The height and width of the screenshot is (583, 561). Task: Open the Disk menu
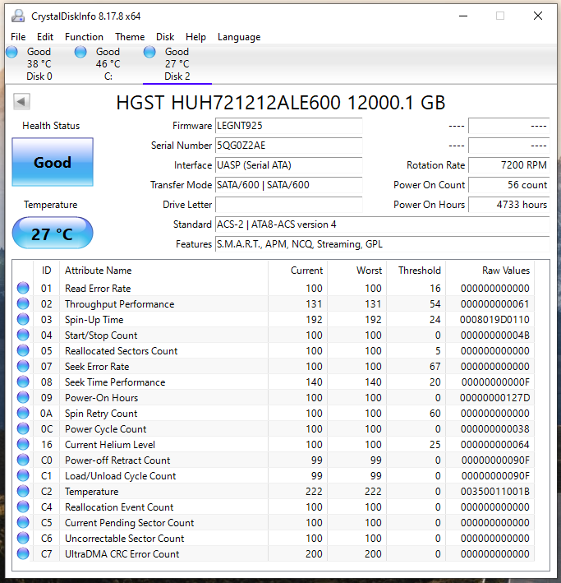(x=165, y=37)
